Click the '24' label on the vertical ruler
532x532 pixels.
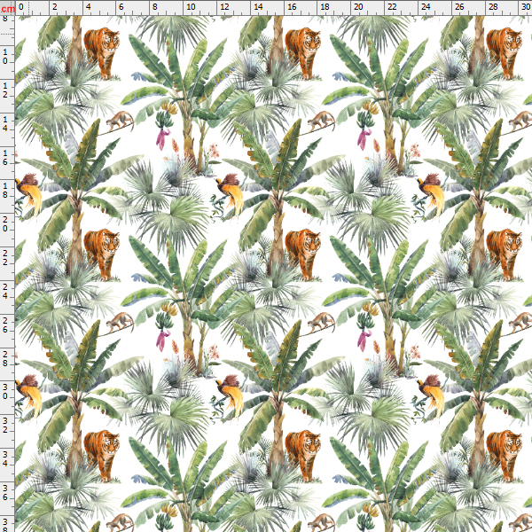tap(5, 292)
